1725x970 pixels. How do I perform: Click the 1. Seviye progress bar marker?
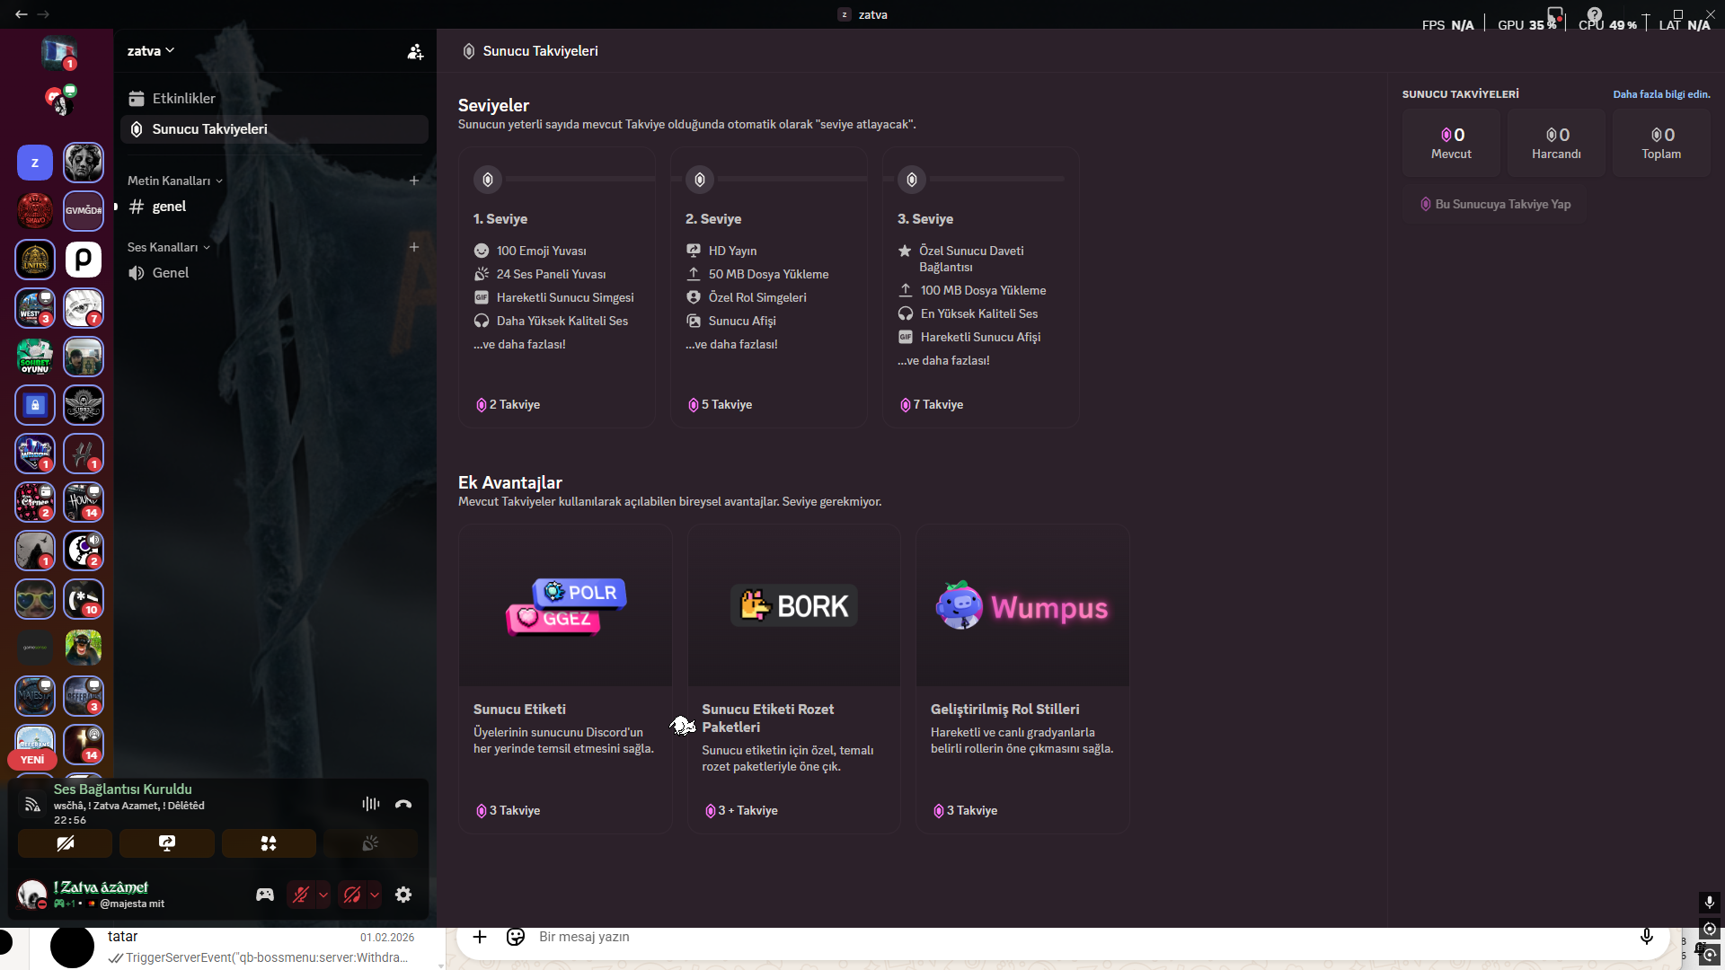click(488, 180)
